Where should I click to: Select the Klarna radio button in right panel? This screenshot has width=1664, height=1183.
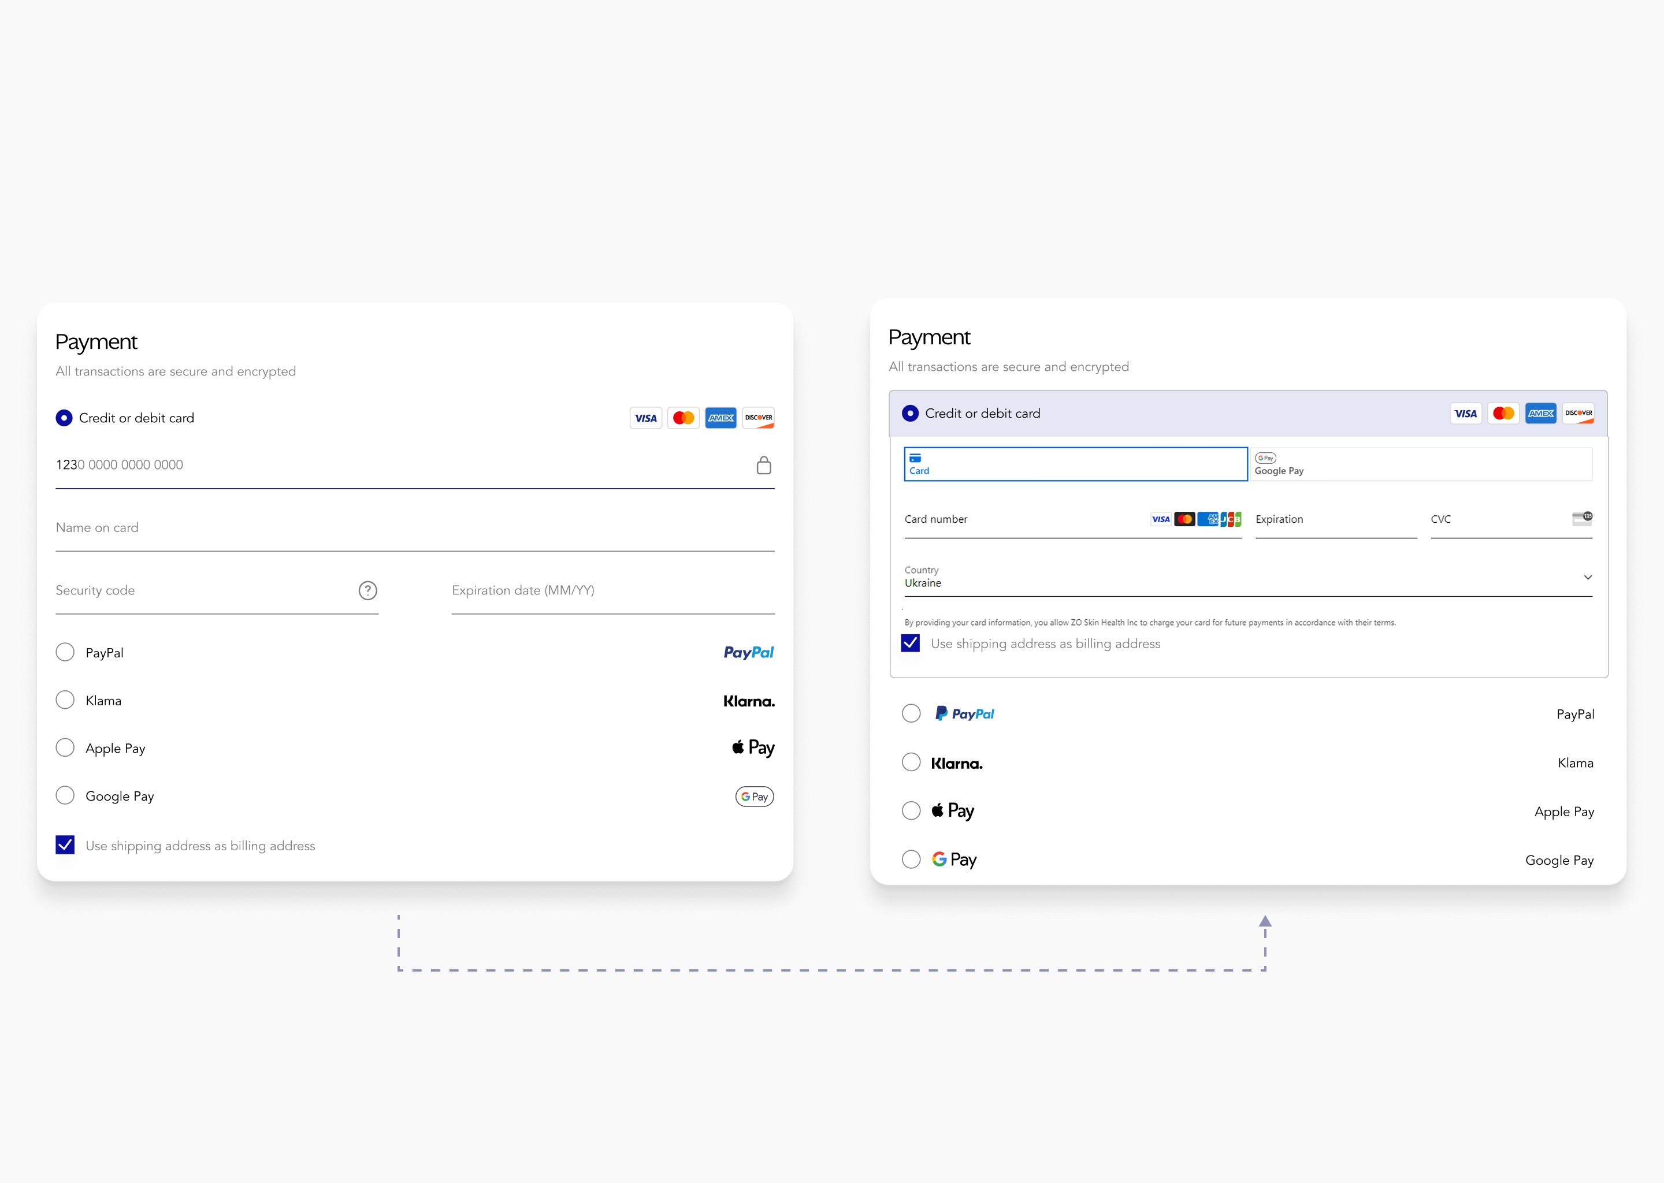(x=911, y=762)
